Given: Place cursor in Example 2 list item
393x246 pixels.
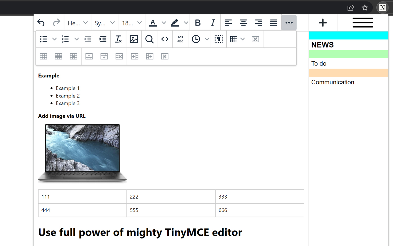Looking at the screenshot, I should (68, 96).
